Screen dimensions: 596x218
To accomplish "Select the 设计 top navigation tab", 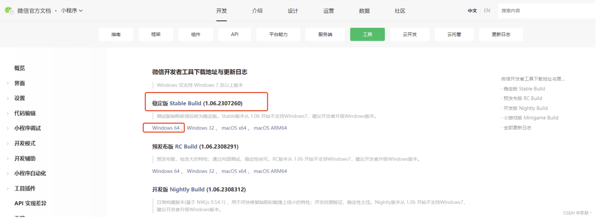I will tap(293, 11).
